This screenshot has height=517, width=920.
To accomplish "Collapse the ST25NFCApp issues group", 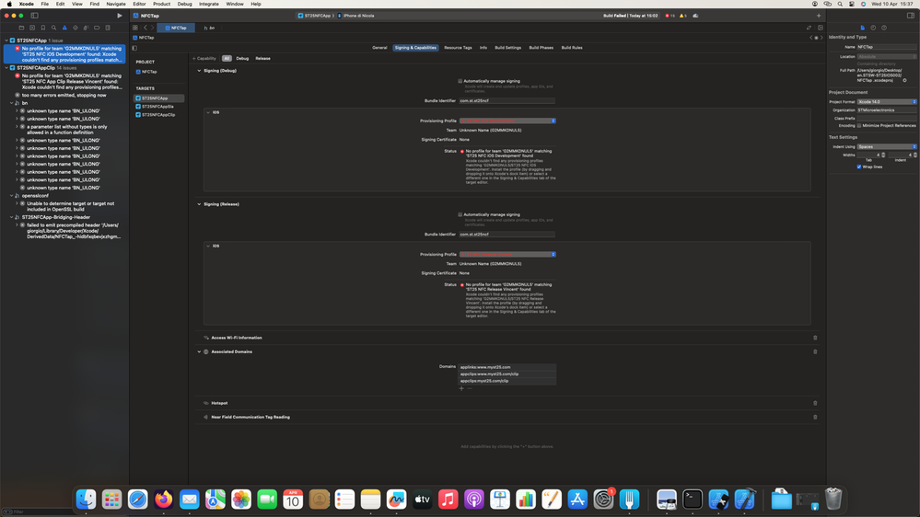I will [6, 40].
